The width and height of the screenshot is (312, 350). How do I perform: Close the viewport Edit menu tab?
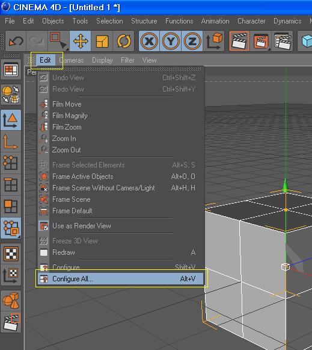(45, 60)
